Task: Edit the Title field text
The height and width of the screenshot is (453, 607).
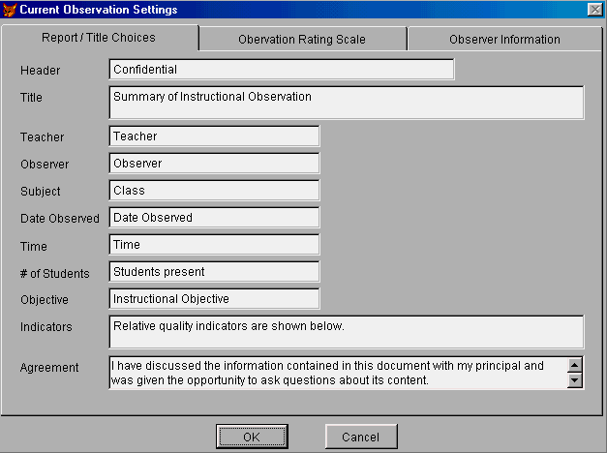Action: 347,103
